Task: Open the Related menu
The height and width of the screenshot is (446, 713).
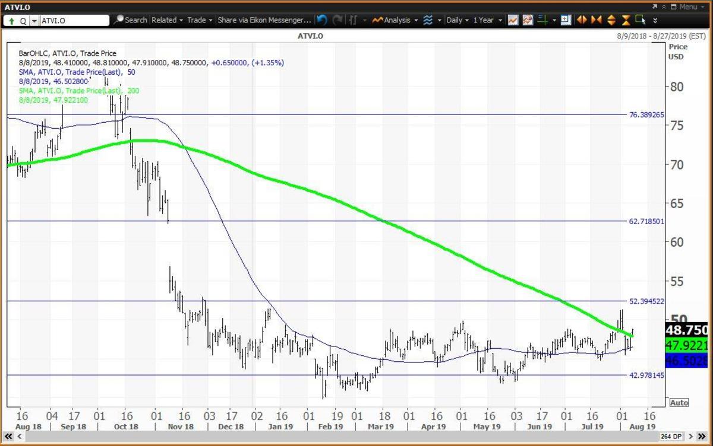Action: [167, 20]
